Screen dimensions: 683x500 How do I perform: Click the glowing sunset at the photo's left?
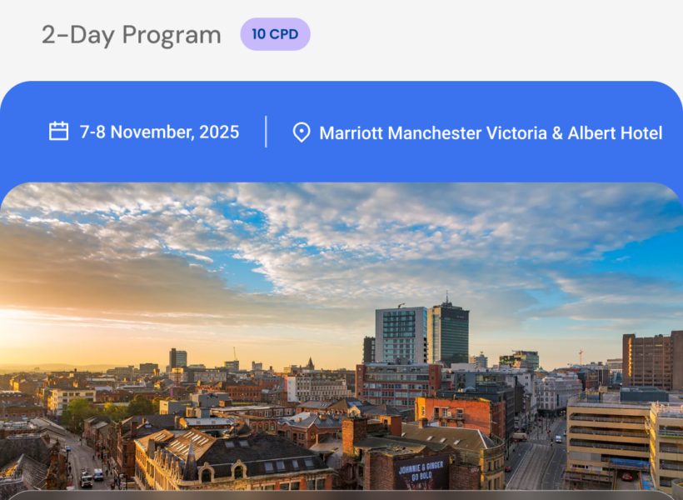point(33,325)
